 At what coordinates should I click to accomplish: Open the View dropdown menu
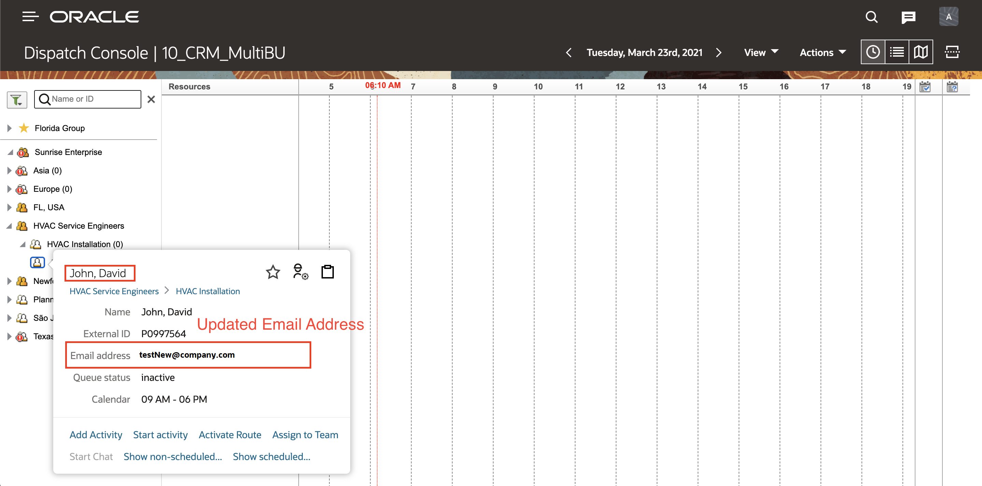coord(761,53)
